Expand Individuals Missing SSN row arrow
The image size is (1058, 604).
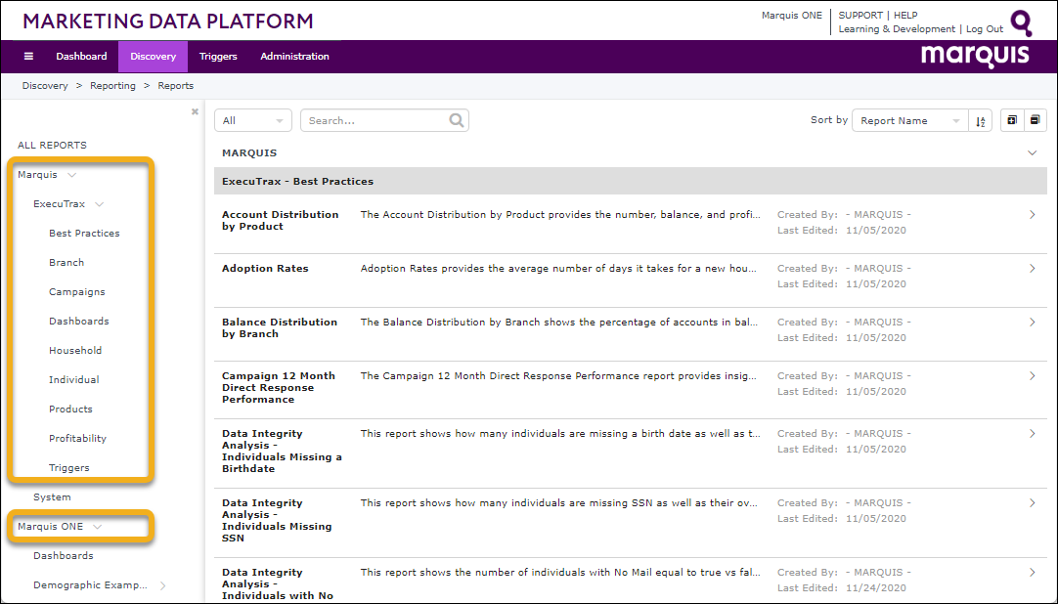pyautogui.click(x=1033, y=503)
